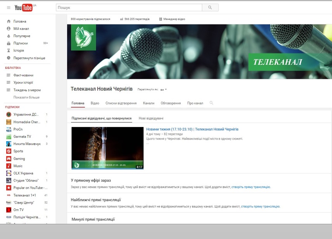Click the search magnifier button

[x=210, y=7]
